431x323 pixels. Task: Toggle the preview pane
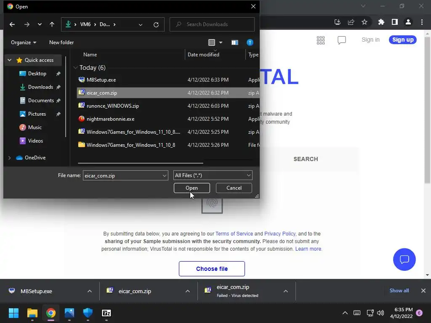pos(235,42)
